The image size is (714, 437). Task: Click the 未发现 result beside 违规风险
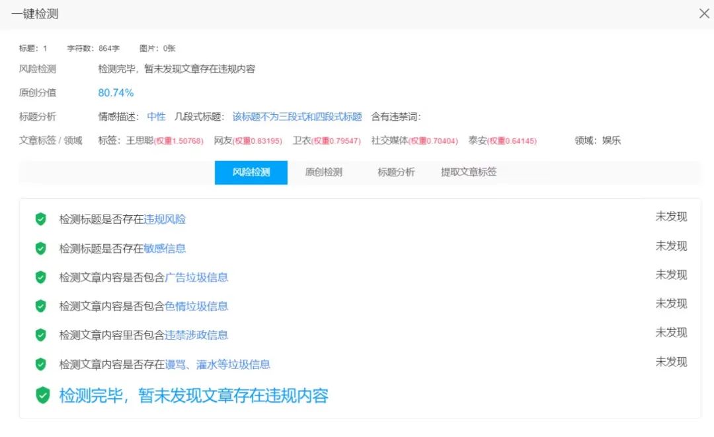[x=671, y=217]
